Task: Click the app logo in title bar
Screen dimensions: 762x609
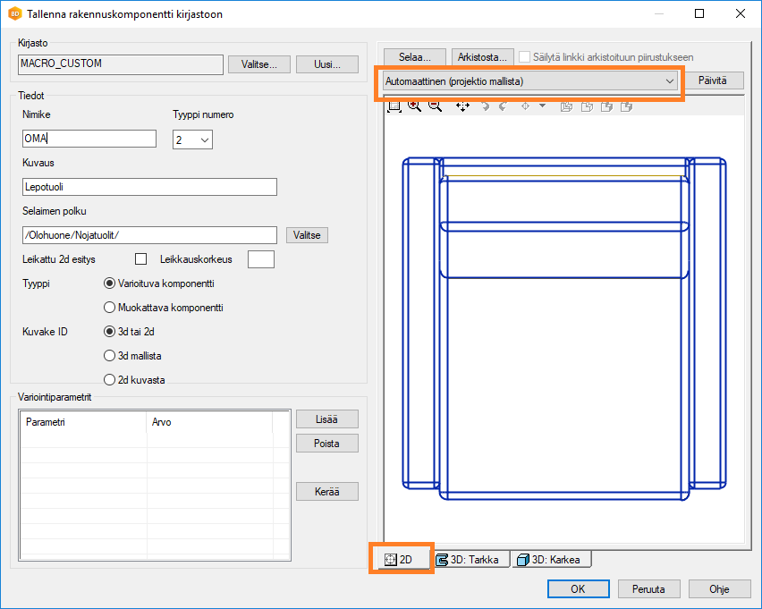Action: [x=14, y=14]
